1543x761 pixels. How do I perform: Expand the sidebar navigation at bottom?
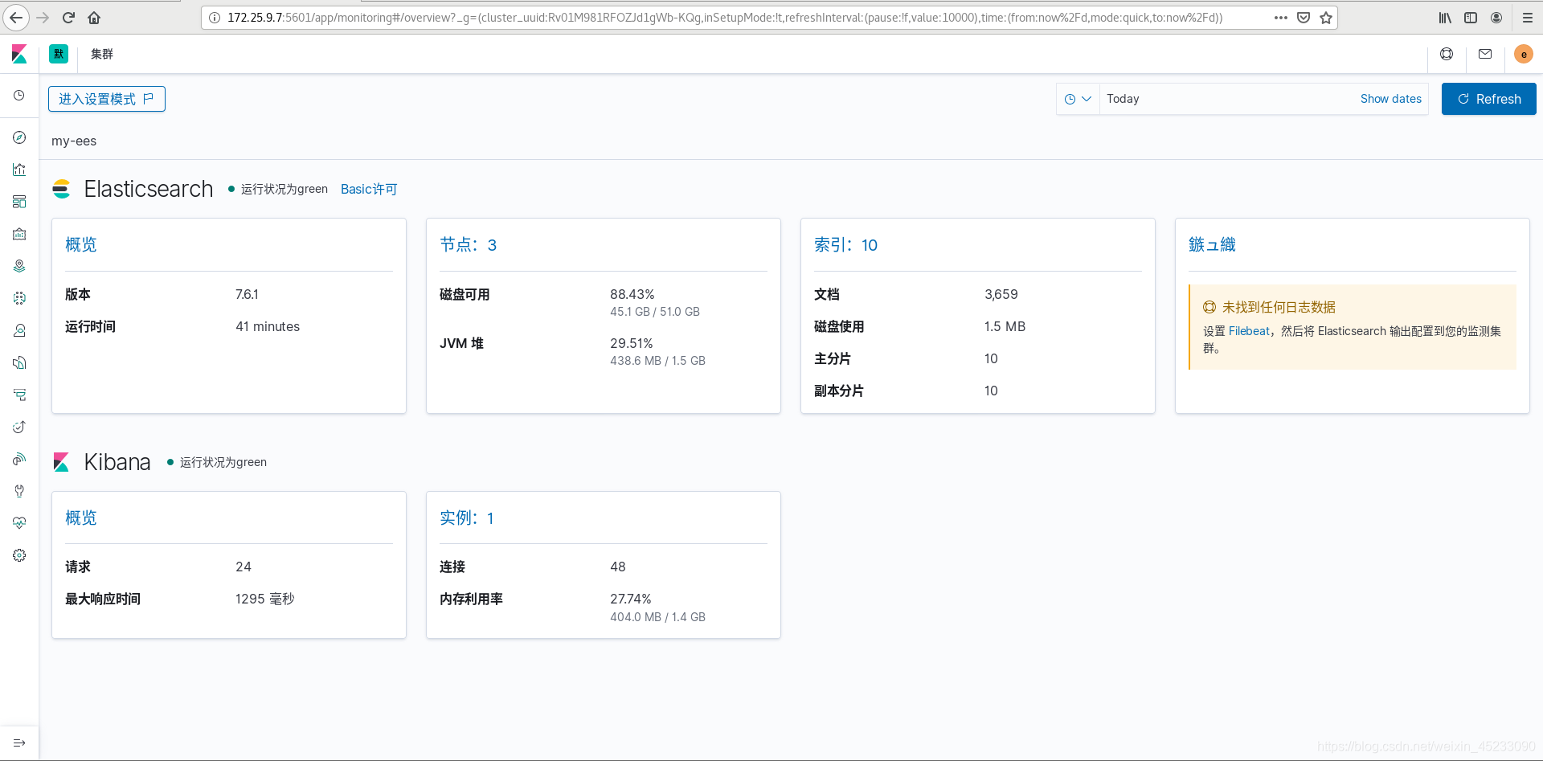[x=19, y=743]
